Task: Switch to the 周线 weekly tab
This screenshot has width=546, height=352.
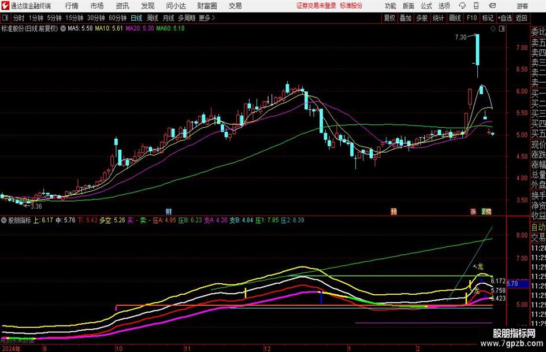Action: pyautogui.click(x=153, y=18)
